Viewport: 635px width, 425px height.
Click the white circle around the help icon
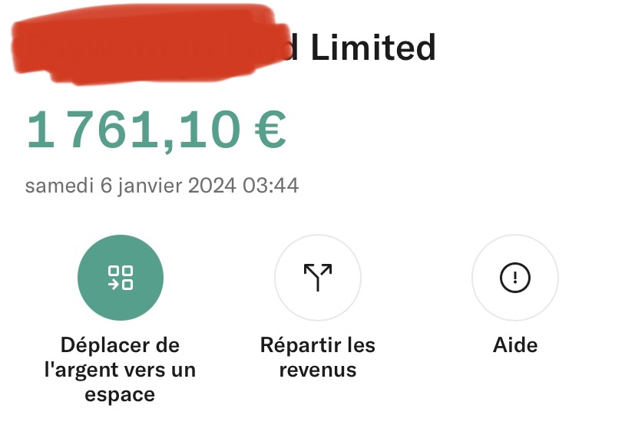[x=515, y=278]
